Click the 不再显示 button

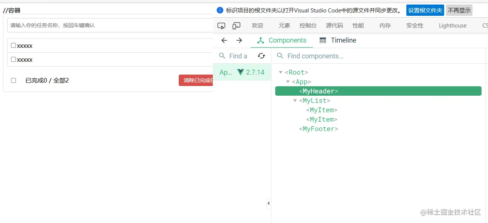pyautogui.click(x=459, y=10)
